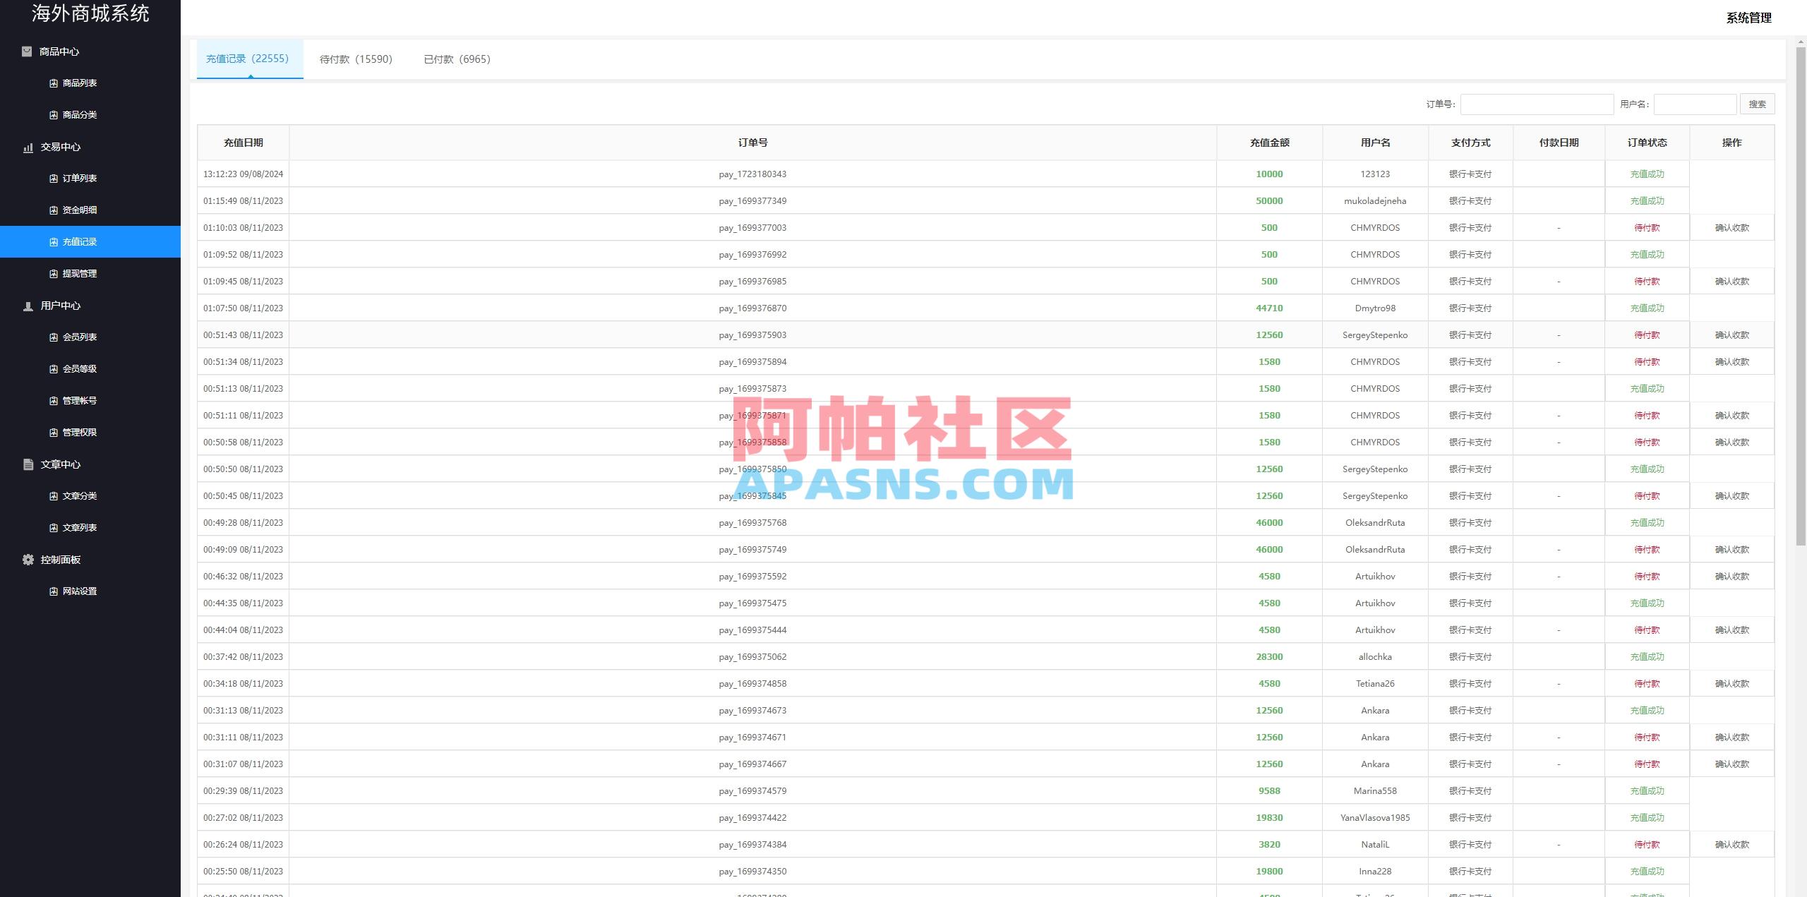Collapse the 商品中心 sidebar section
Image resolution: width=1807 pixels, height=897 pixels.
tap(59, 51)
